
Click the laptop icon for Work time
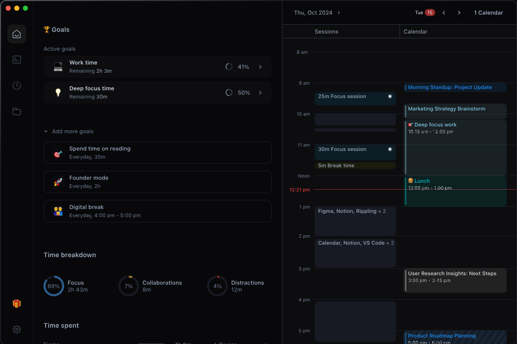58,67
